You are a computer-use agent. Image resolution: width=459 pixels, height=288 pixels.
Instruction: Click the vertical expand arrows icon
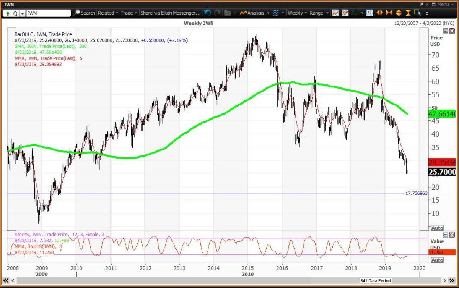[399, 13]
